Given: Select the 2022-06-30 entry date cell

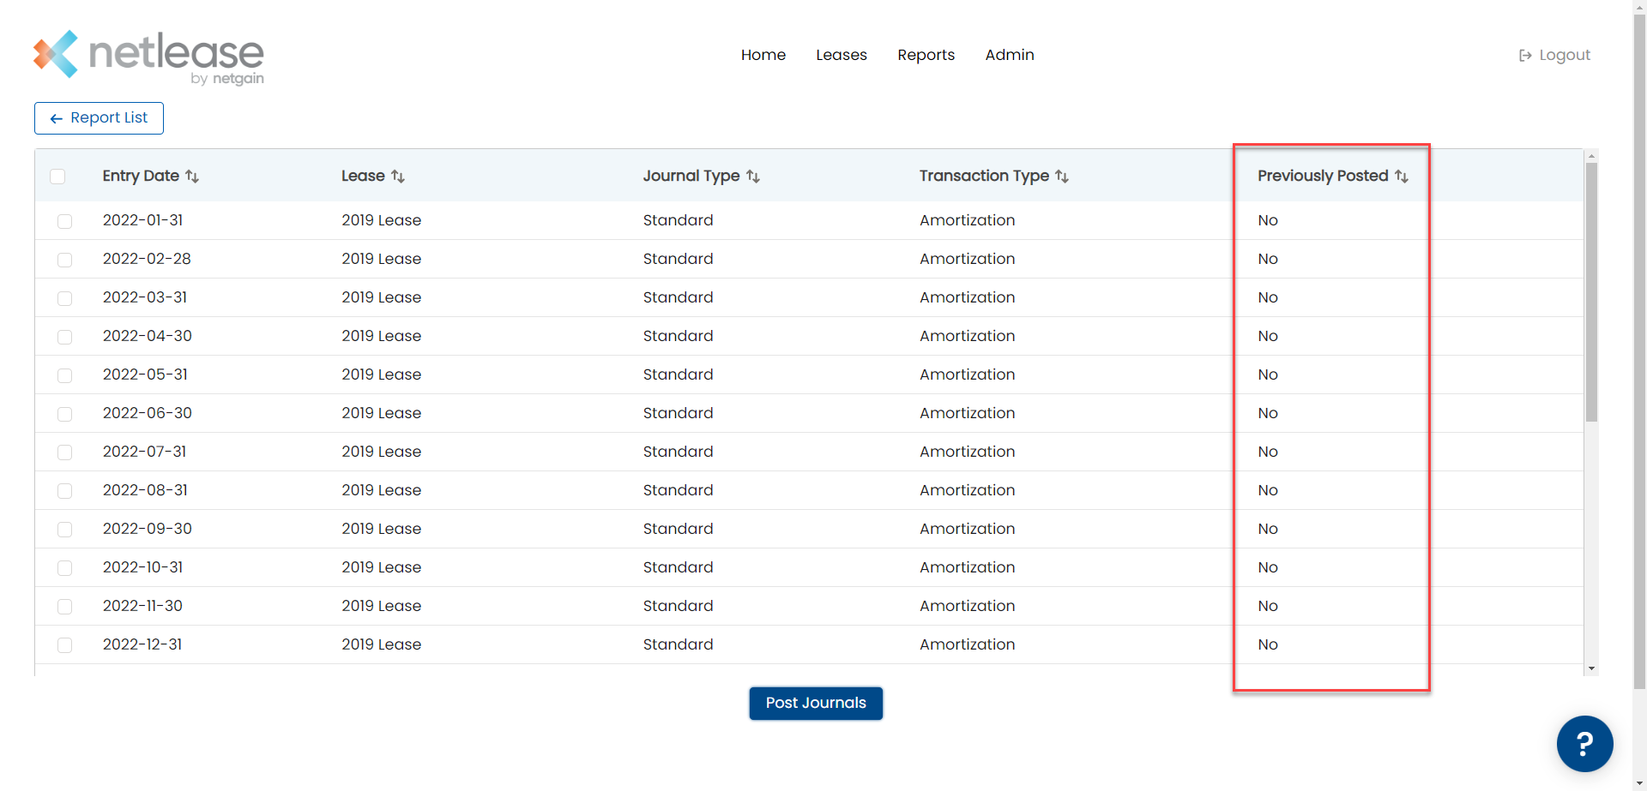Looking at the screenshot, I should coord(147,413).
